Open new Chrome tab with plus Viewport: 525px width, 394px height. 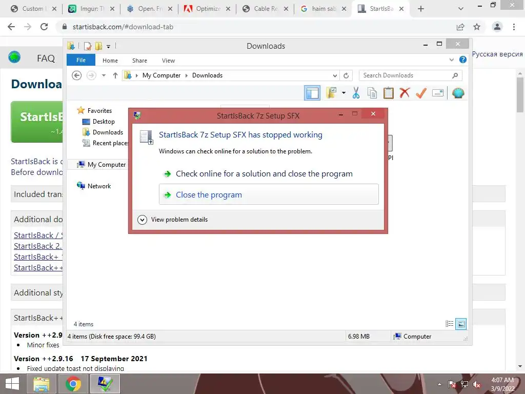pos(421,9)
